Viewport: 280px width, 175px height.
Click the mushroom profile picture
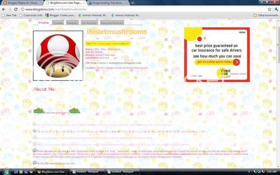58,55
